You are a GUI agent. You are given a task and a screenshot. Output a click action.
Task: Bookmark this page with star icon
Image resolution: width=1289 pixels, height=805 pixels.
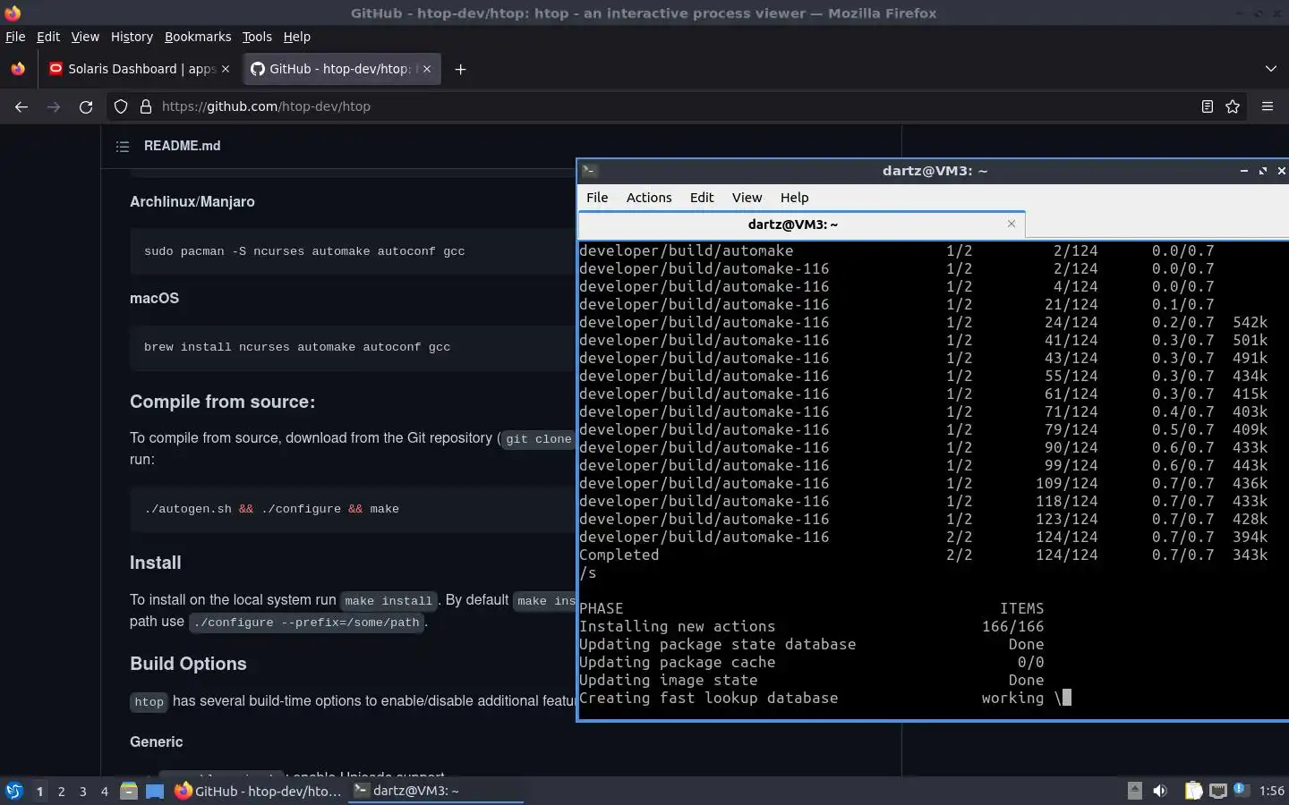click(x=1233, y=106)
